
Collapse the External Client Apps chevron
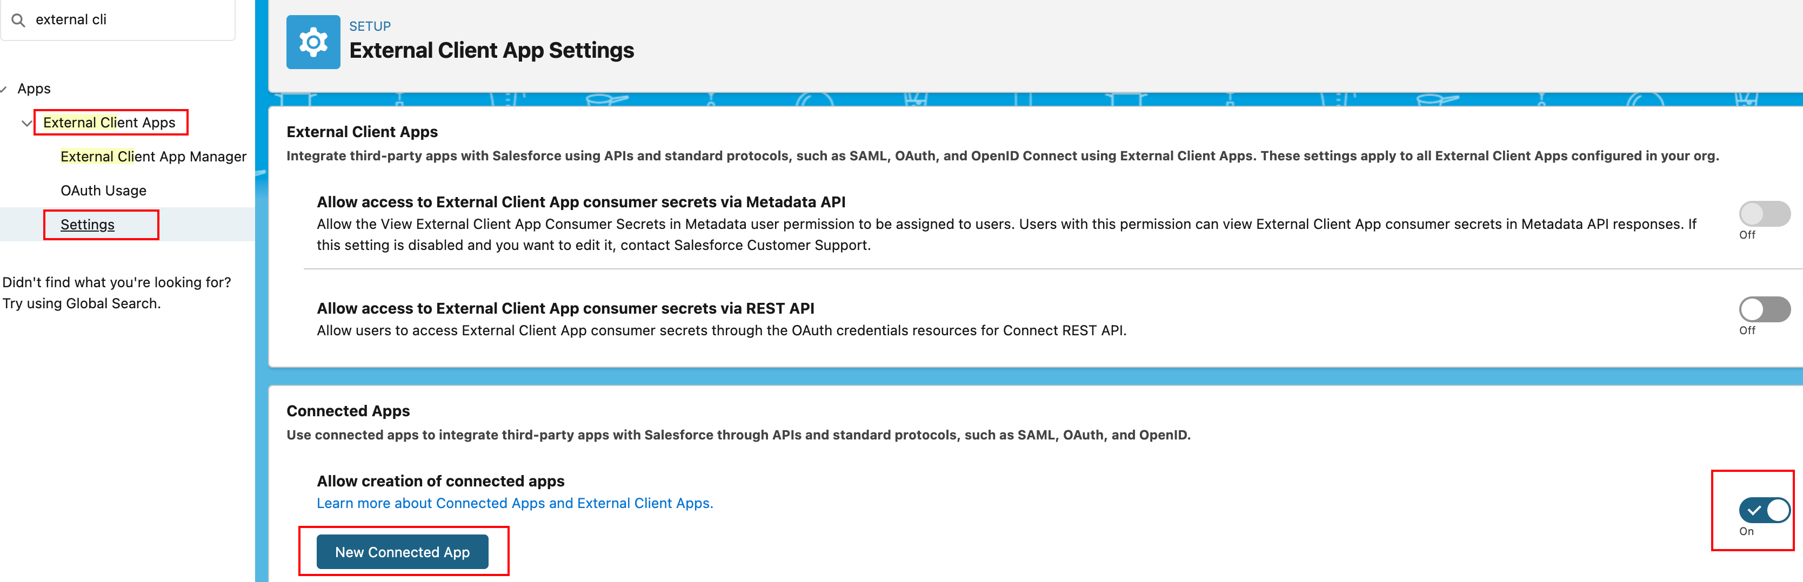pos(26,123)
